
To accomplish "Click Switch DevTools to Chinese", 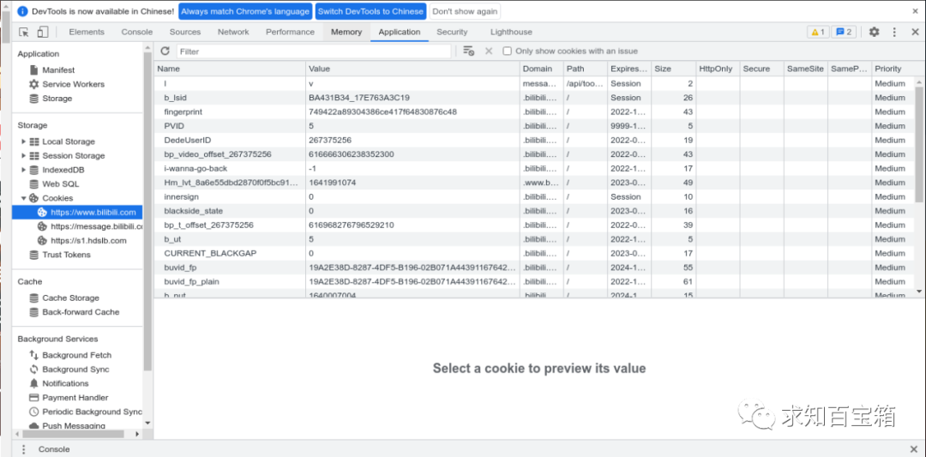I will point(370,11).
